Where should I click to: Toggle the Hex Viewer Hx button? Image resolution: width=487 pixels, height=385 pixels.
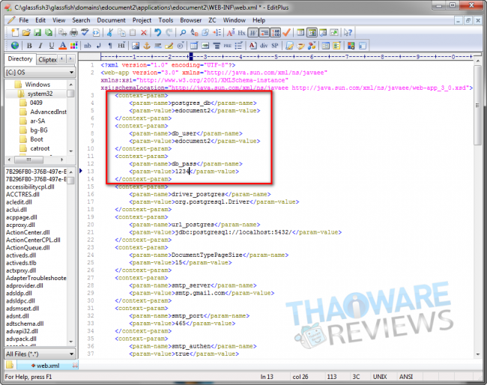tap(242, 32)
